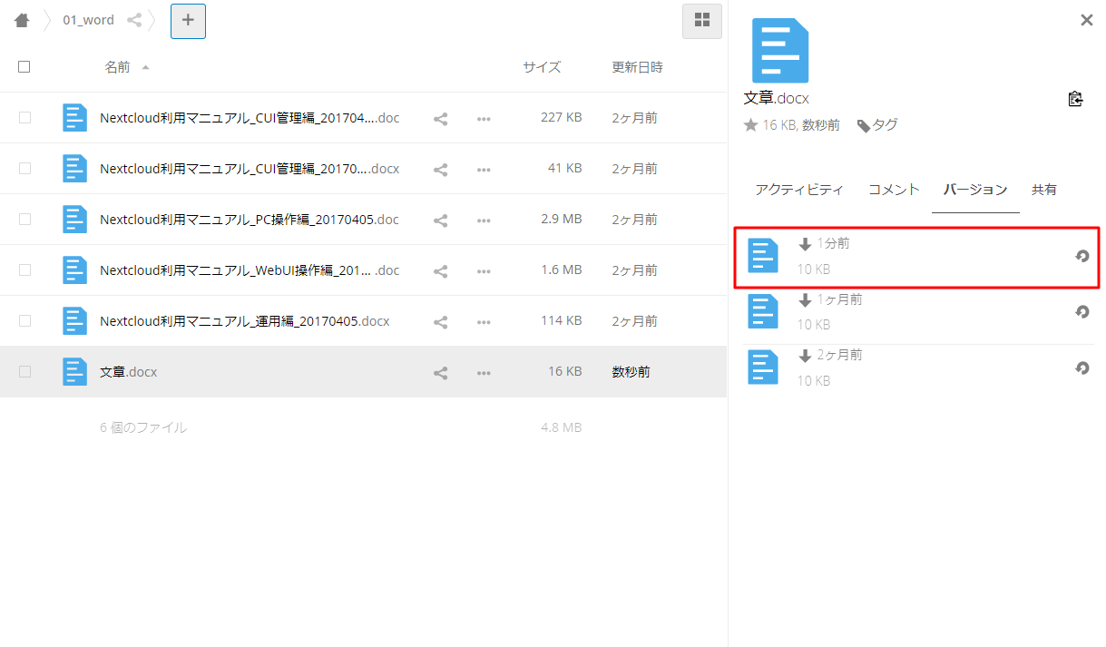Open file icon of 文章.docx in list
This screenshot has width=1106, height=647.
tap(74, 372)
